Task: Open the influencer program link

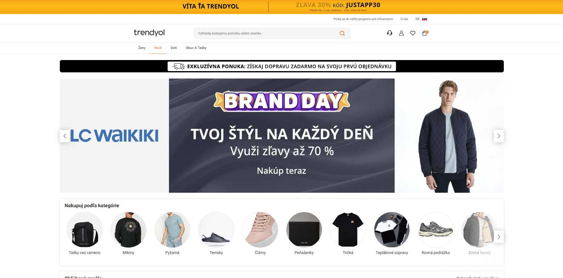Action: [363, 19]
